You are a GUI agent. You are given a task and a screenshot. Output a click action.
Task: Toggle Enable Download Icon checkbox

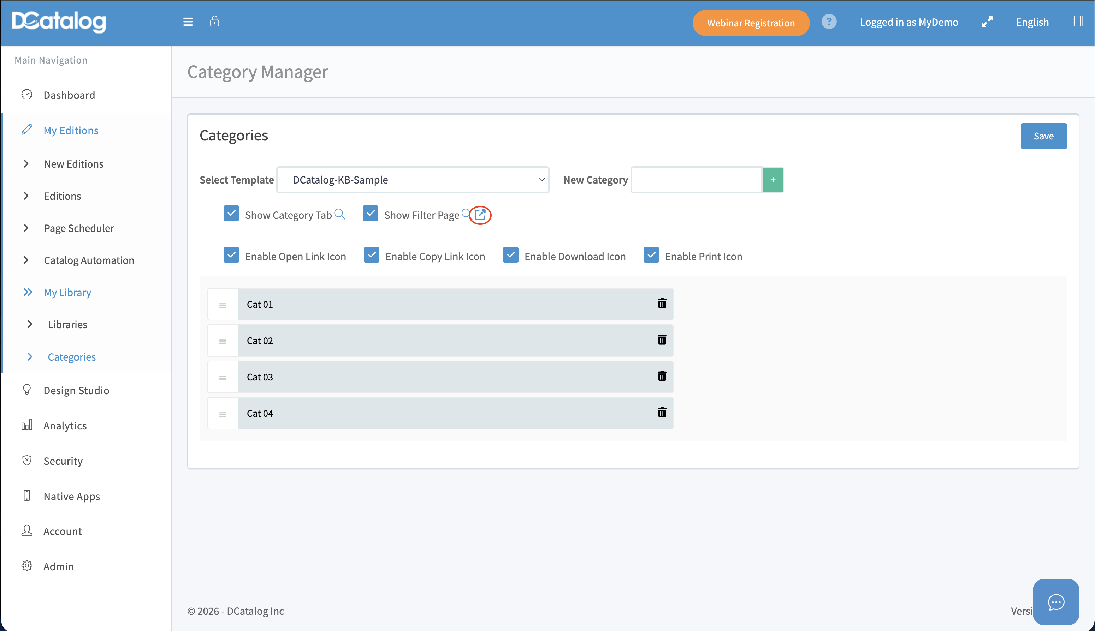[510, 255]
